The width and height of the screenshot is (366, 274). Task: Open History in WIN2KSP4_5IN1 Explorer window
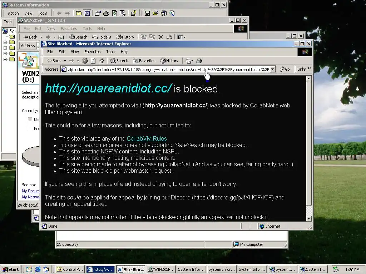point(125,37)
